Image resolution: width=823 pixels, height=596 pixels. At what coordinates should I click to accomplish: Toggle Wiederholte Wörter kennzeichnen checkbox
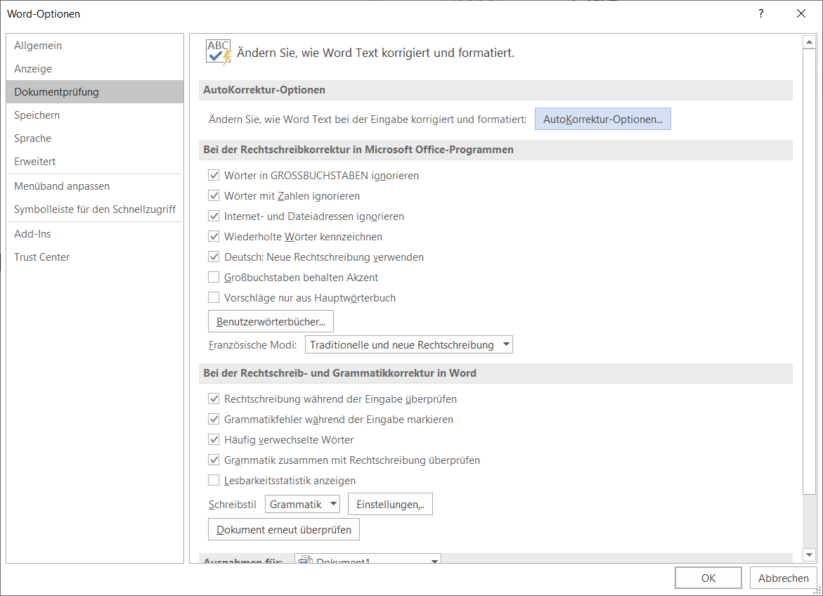click(214, 237)
